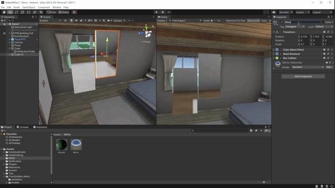Open the Layer Default dropdown
This screenshot has height=188, width=335.
[x=323, y=27]
